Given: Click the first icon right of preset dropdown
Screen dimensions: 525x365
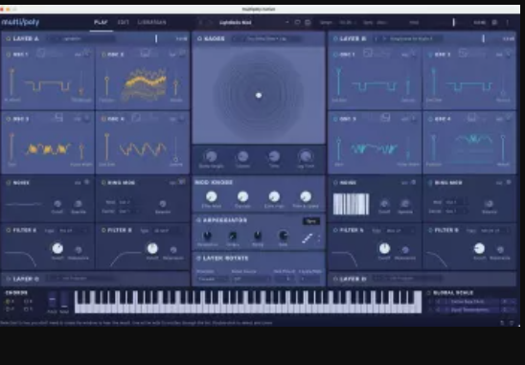Looking at the screenshot, I should [x=297, y=22].
